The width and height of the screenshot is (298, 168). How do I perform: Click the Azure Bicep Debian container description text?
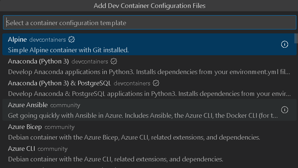click(x=134, y=137)
